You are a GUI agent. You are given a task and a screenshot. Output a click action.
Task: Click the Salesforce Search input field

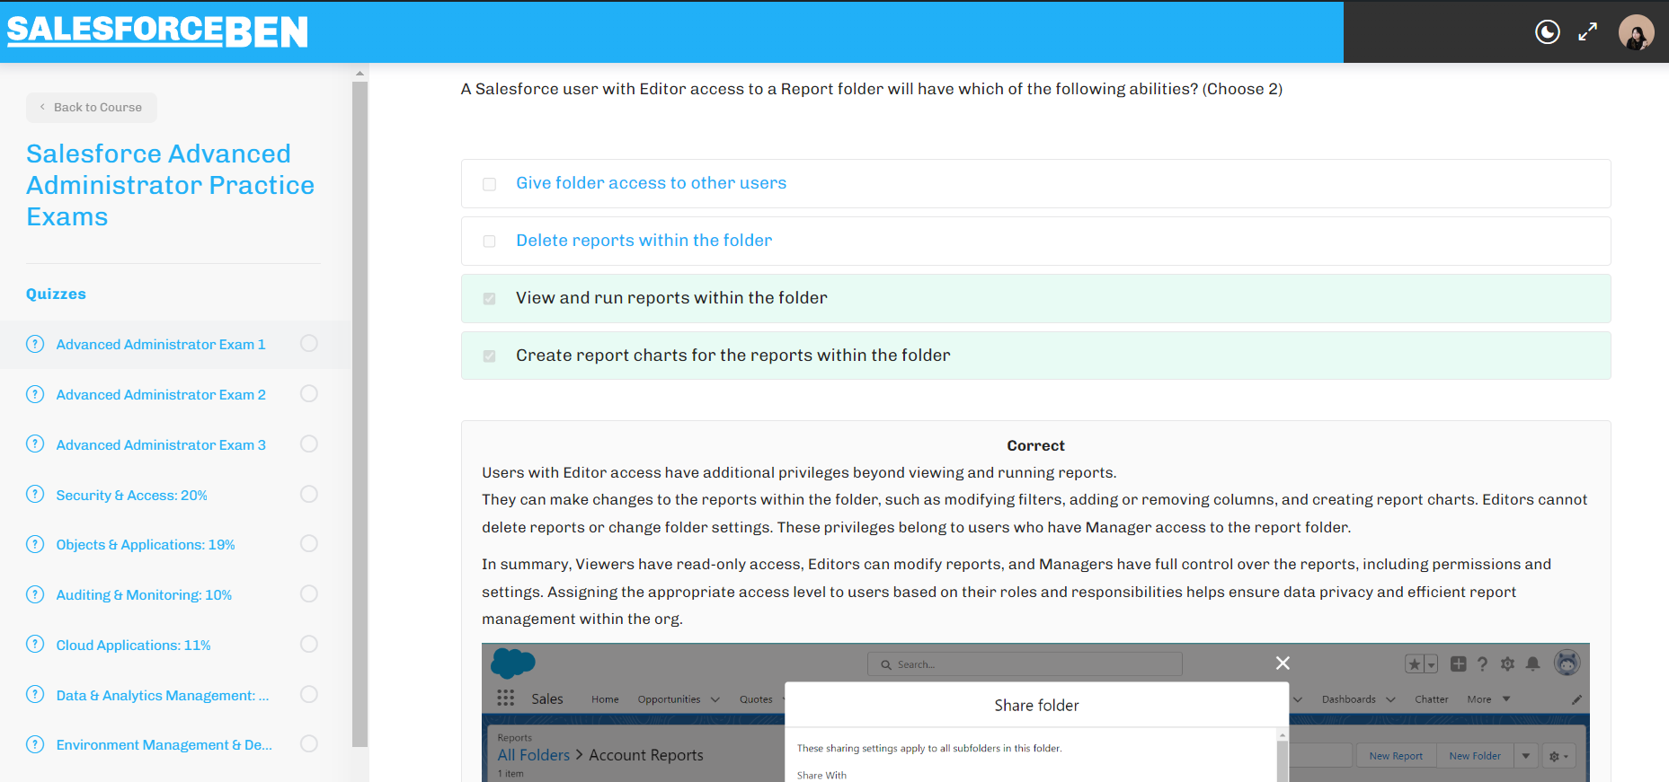point(1025,664)
